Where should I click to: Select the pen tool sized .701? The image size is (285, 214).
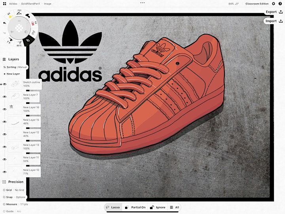tap(19, 13)
